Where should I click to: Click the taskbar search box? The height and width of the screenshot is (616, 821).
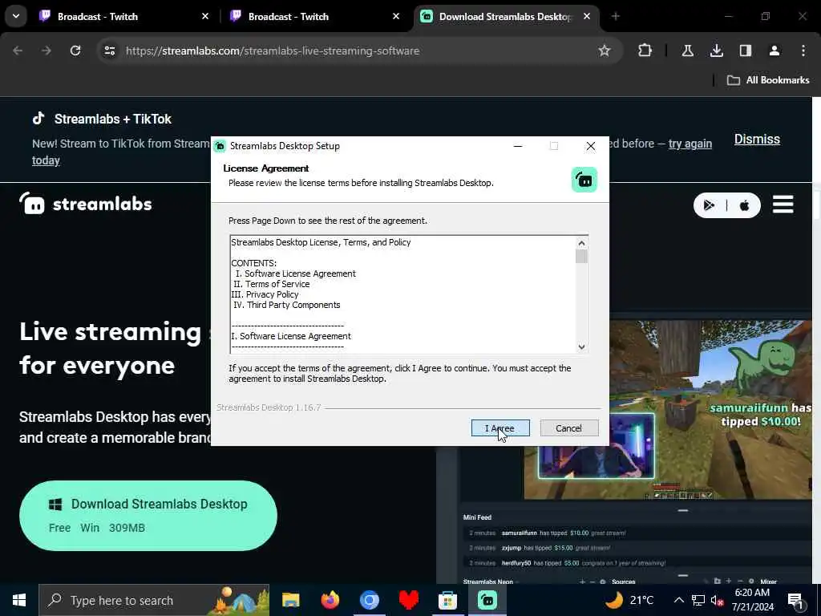tap(154, 600)
